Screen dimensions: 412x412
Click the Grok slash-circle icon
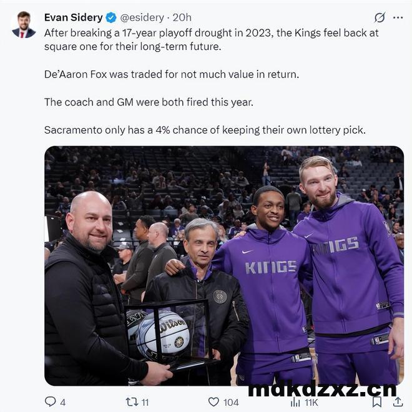[380, 17]
